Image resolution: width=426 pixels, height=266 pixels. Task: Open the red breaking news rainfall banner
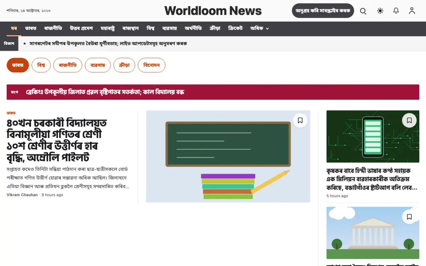pos(213,92)
